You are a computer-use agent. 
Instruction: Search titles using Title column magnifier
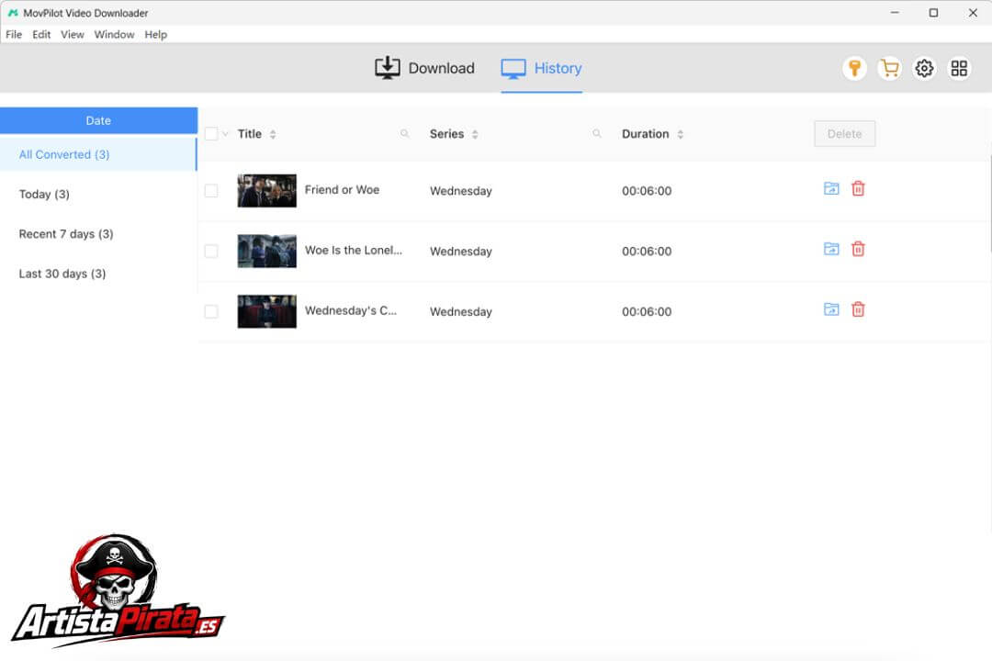click(404, 133)
